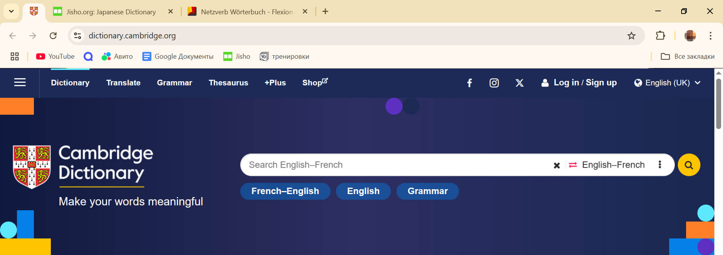The height and width of the screenshot is (255, 723).
Task: Open the Jisho bookmark
Action: pyautogui.click(x=236, y=56)
